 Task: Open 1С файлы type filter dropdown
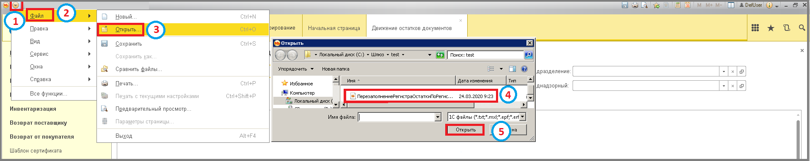[x=523, y=117]
